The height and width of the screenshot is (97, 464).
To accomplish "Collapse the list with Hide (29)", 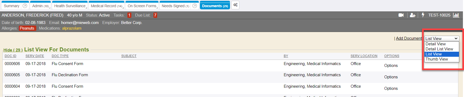I will pyautogui.click(x=13, y=50).
